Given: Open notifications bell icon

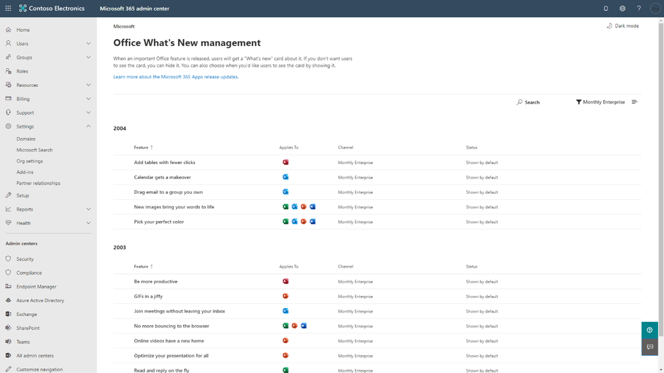Looking at the screenshot, I should click(x=606, y=9).
